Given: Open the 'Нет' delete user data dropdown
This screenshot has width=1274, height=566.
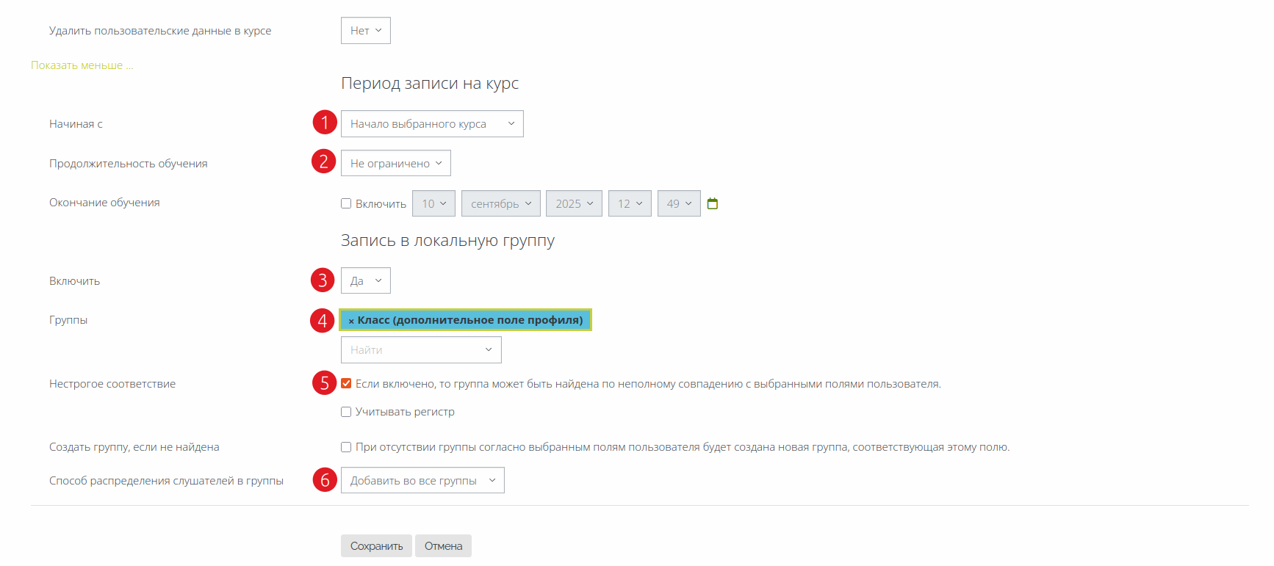Looking at the screenshot, I should pos(365,31).
